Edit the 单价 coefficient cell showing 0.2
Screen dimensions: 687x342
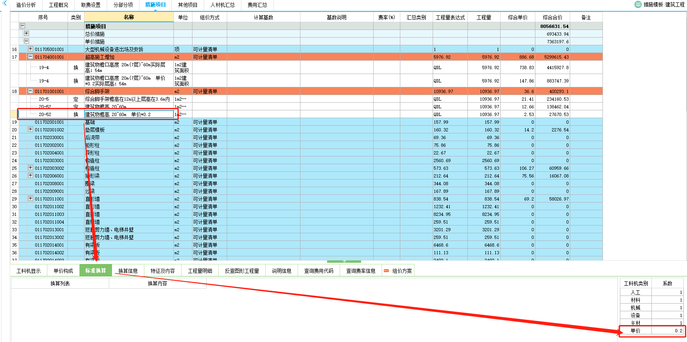coord(667,331)
